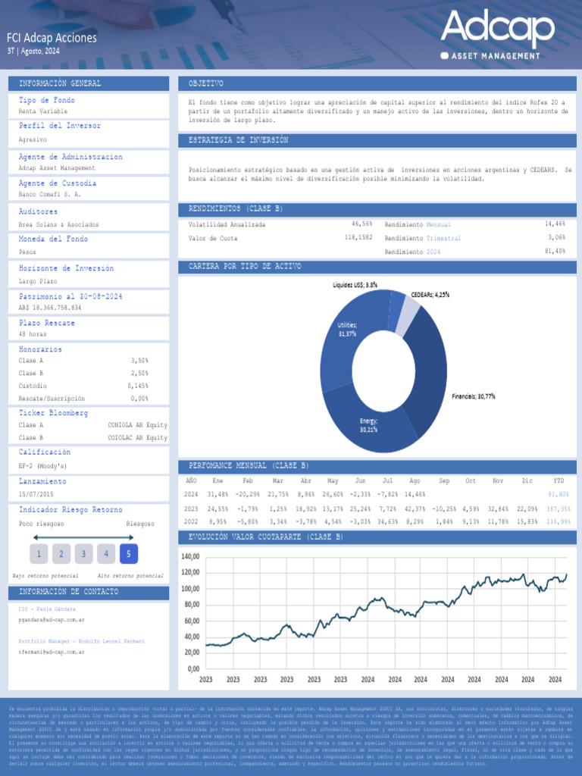Click the 'OBJETIVO' section header

pos(206,83)
